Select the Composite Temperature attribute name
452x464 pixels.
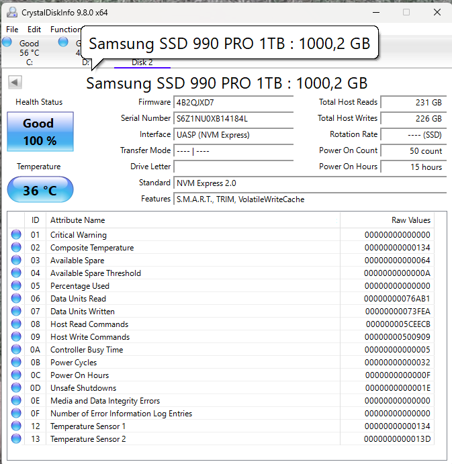click(92, 248)
